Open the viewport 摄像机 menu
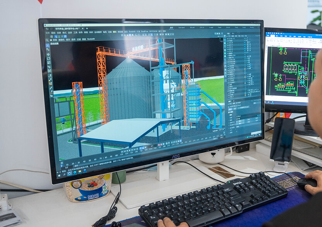Image resolution: width=322 pixels, height=227 pixels. point(62,40)
